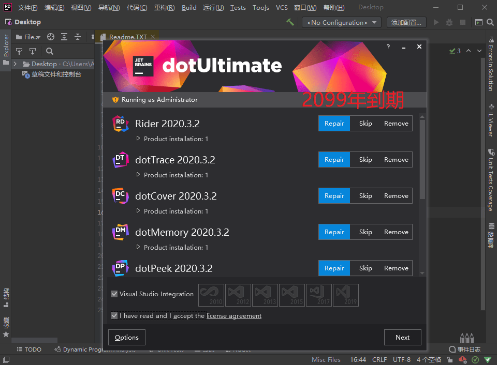The height and width of the screenshot is (365, 497).
Task: Select Remove for dotMemory 2020.3.2
Action: point(396,232)
